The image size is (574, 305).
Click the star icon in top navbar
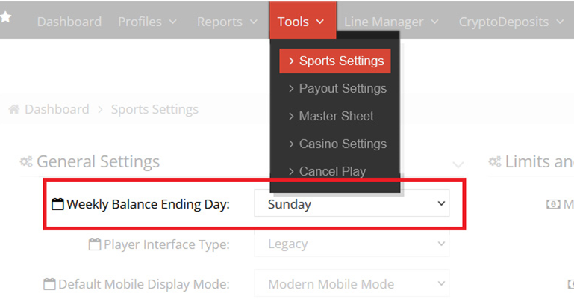click(6, 18)
